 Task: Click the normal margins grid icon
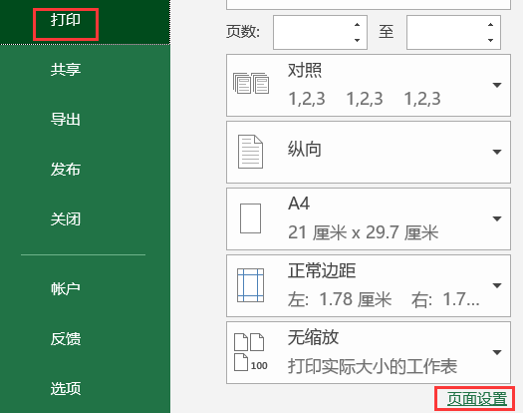click(x=250, y=285)
